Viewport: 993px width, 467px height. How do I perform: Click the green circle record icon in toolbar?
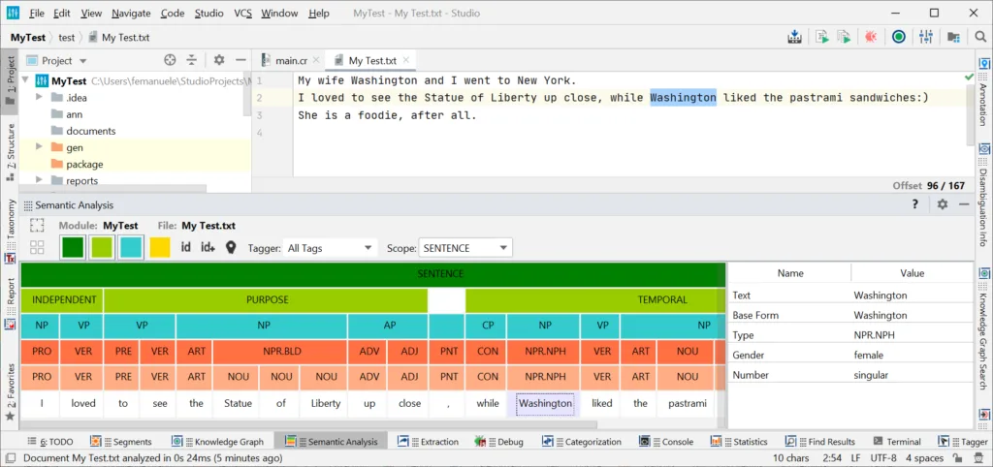pyautogui.click(x=899, y=38)
